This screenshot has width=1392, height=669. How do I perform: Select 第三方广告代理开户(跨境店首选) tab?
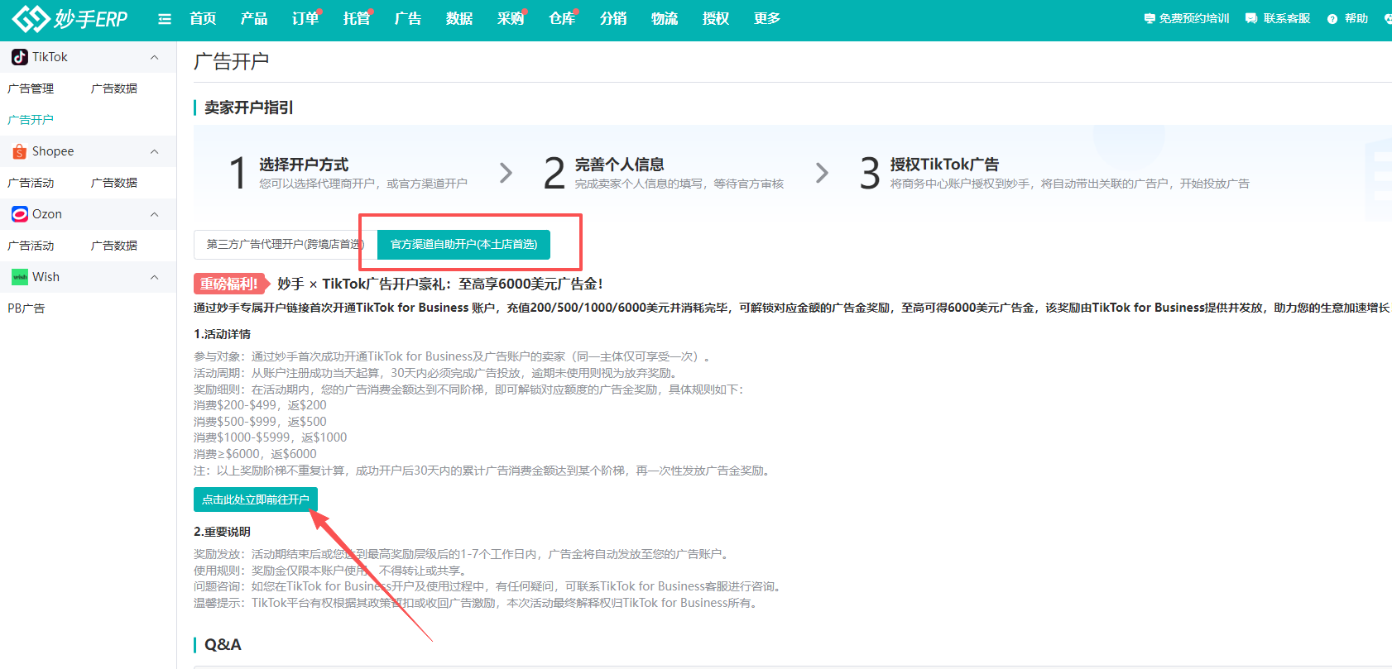pyautogui.click(x=286, y=244)
